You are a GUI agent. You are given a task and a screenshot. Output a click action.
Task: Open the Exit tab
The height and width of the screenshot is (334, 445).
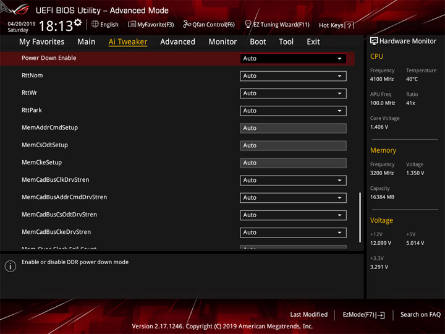click(313, 42)
